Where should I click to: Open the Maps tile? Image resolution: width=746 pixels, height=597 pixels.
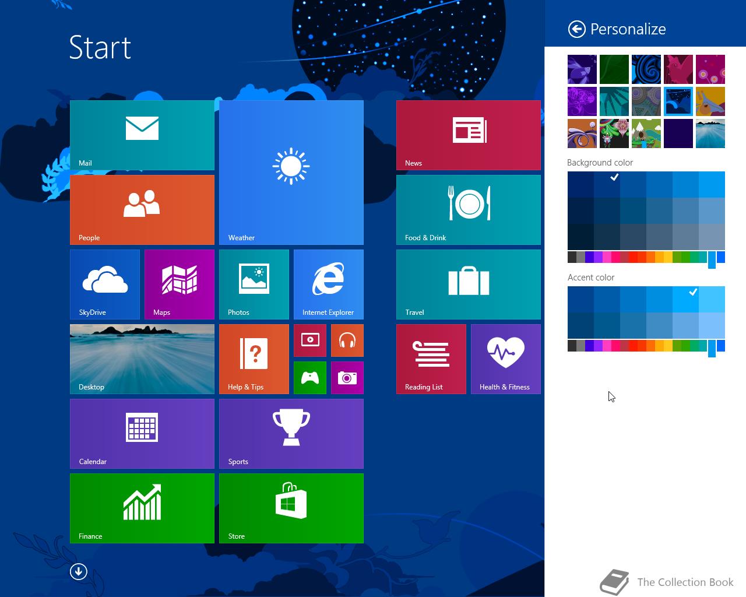point(180,285)
